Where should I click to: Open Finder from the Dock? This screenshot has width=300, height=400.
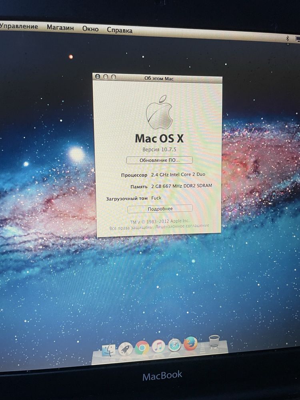click(x=108, y=350)
